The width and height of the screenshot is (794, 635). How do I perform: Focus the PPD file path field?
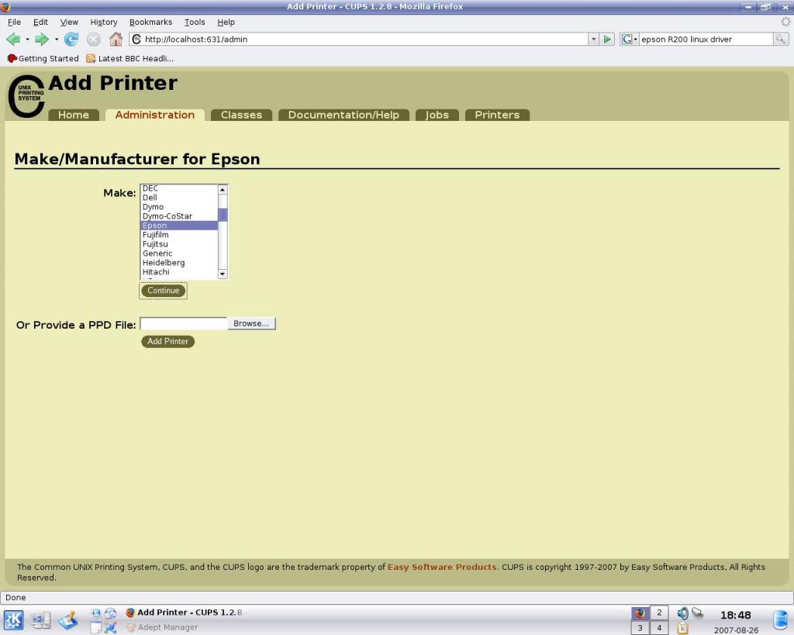coord(183,323)
